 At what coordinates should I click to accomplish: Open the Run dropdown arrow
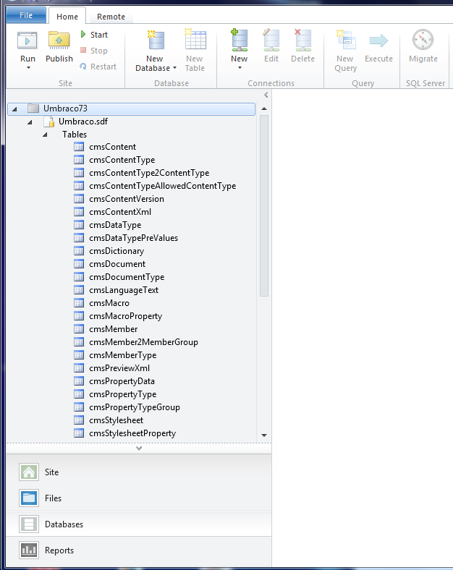click(x=28, y=68)
